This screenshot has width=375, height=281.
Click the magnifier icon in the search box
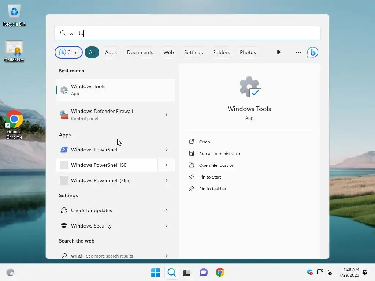point(63,33)
